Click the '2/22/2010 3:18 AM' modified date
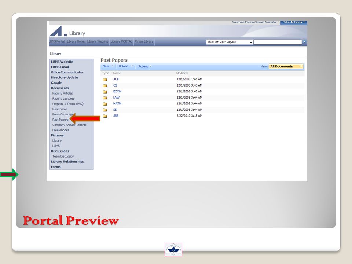The width and height of the screenshot is (352, 264). tap(190, 115)
